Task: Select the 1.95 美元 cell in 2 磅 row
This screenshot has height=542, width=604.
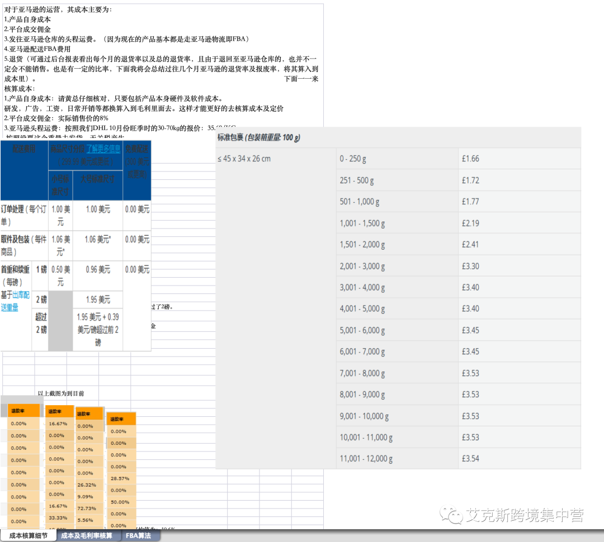Action: pyautogui.click(x=98, y=299)
